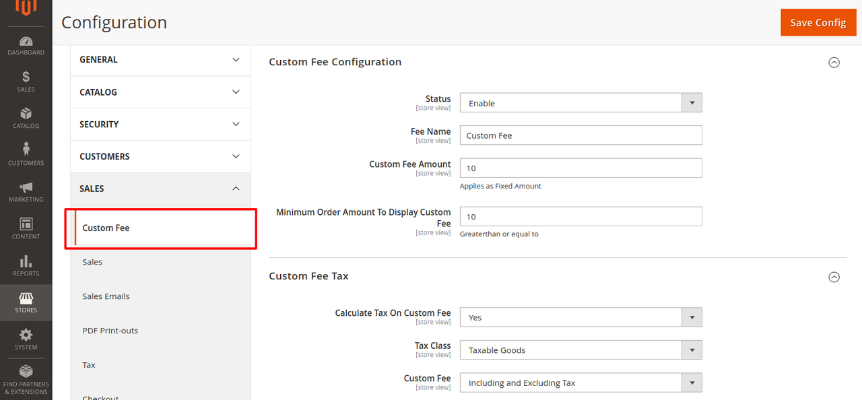Image resolution: width=862 pixels, height=400 pixels.
Task: Open Calculate Tax On Custom Fee dropdown
Action: pyautogui.click(x=581, y=317)
